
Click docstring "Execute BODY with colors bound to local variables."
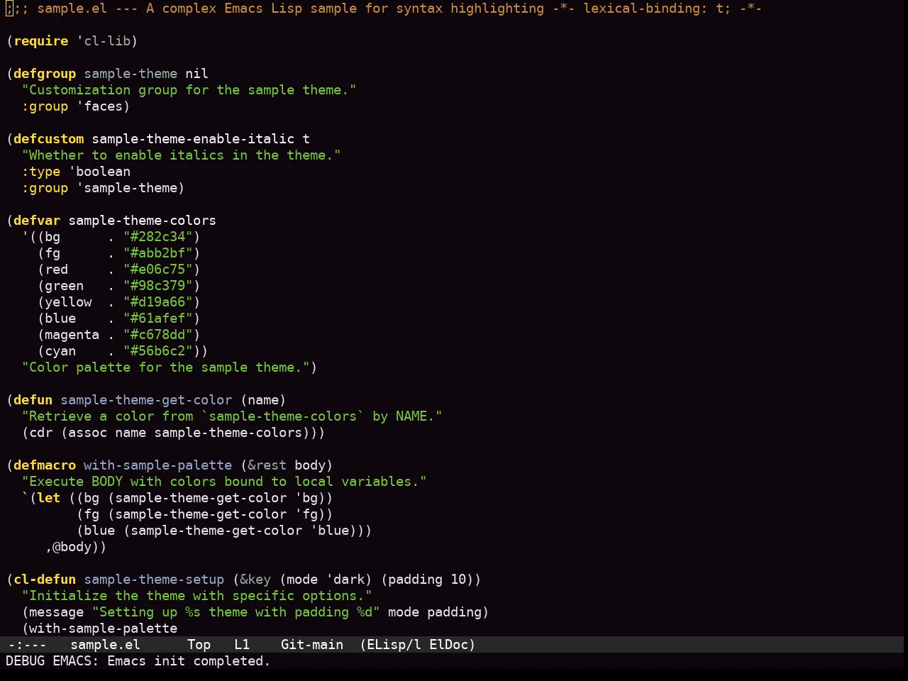click(x=224, y=482)
